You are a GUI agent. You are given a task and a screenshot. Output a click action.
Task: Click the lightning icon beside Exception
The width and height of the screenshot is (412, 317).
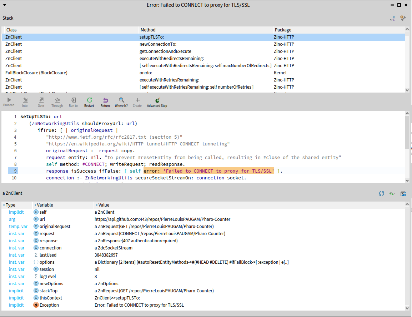(36, 305)
